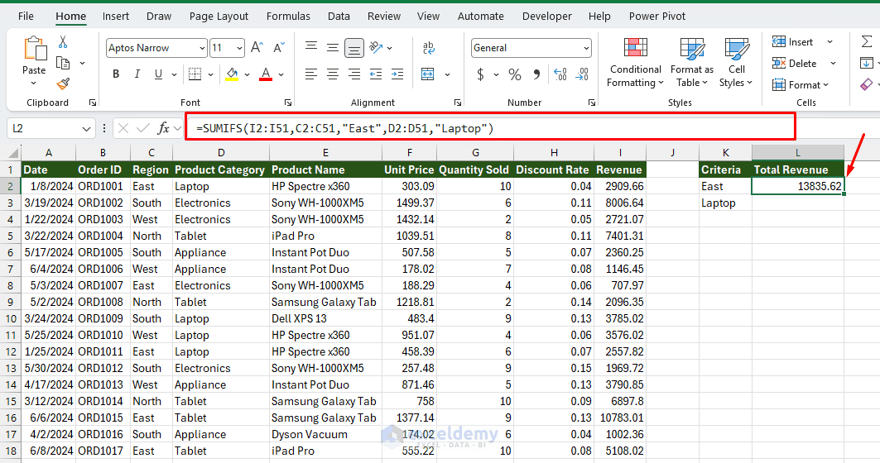The image size is (880, 463).
Task: Click inside the SUMIFS formula bar
Action: pyautogui.click(x=490, y=126)
